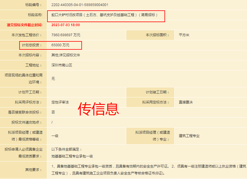Click the 直接票决 bid determination value
Screen dimensions: 247x179
pos(186,102)
